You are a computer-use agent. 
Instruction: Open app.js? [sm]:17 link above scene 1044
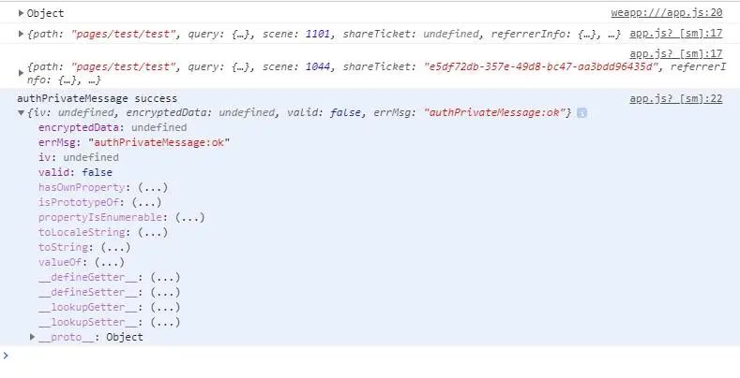pos(676,53)
